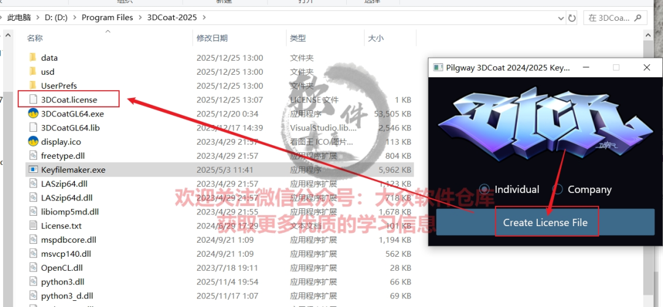The image size is (663, 307).
Task: Select the UserPrefs folder icon
Action: (33, 85)
